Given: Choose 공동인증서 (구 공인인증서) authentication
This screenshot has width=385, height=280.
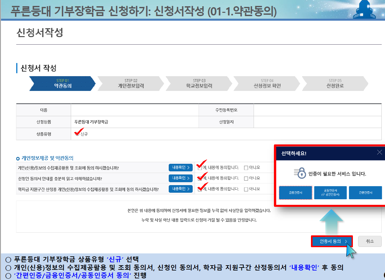Looking at the screenshot, I should 330,193.
